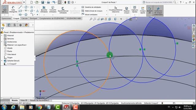Select the Straight Slot sketch tool
This screenshot has width=196, height=110.
point(20,15)
